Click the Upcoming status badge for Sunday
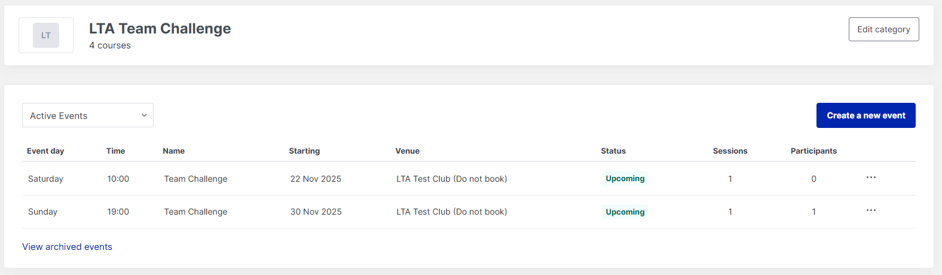942x275 pixels. 625,212
